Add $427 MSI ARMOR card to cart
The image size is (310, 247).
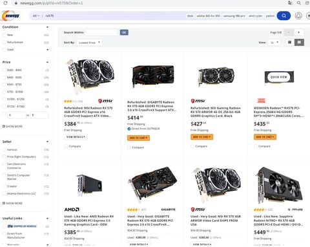pyautogui.click(x=201, y=137)
